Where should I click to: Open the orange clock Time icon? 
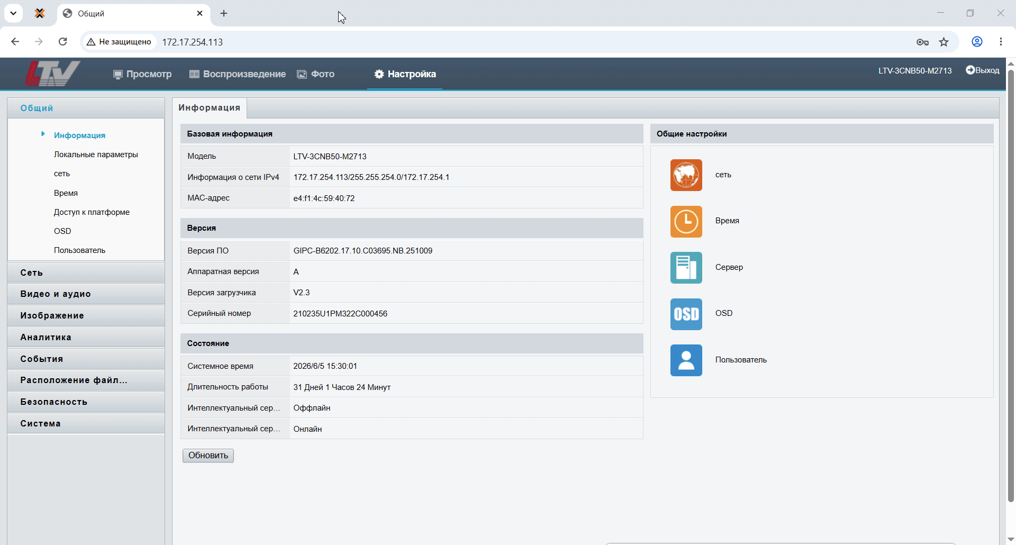(686, 221)
